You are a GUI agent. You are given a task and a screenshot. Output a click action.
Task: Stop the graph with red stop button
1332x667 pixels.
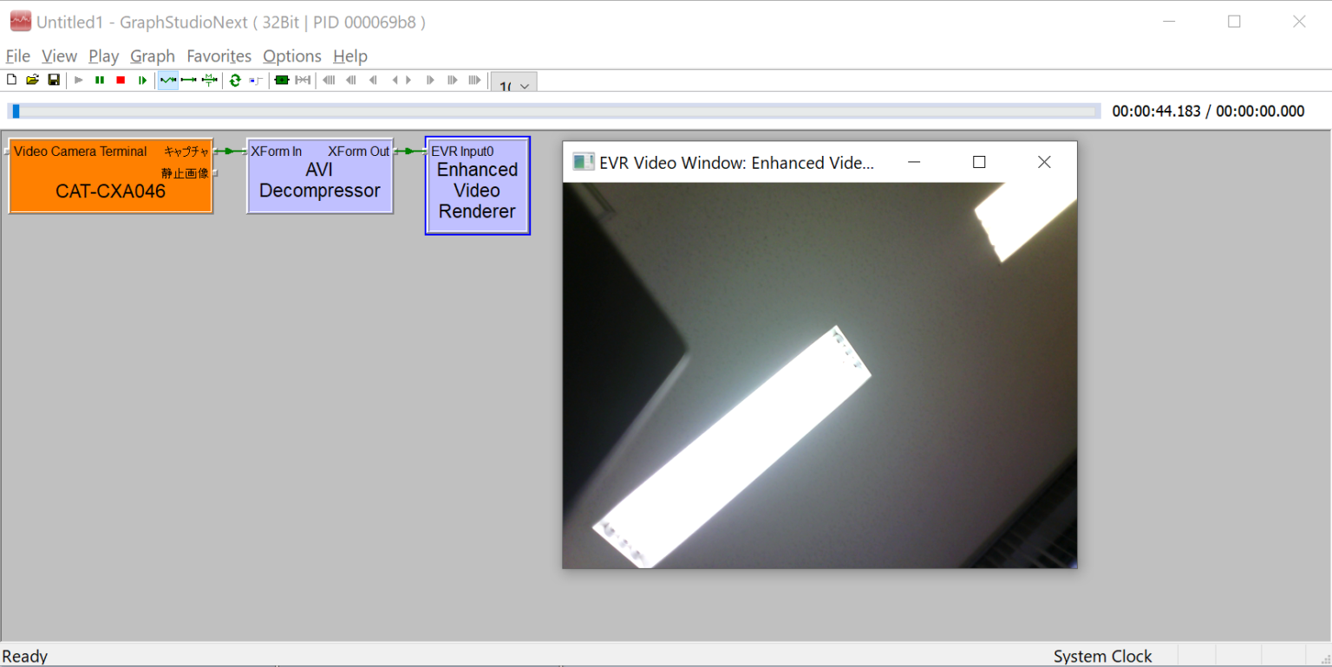pos(121,81)
